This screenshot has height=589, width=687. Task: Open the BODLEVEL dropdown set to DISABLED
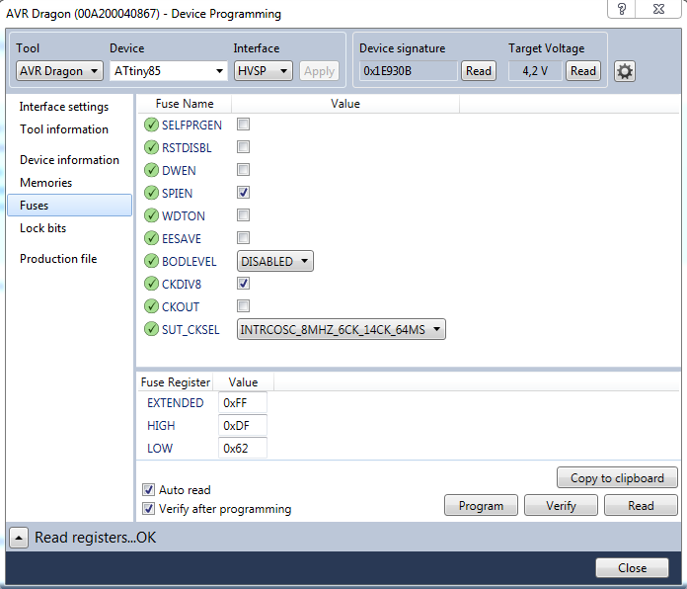[x=275, y=261]
